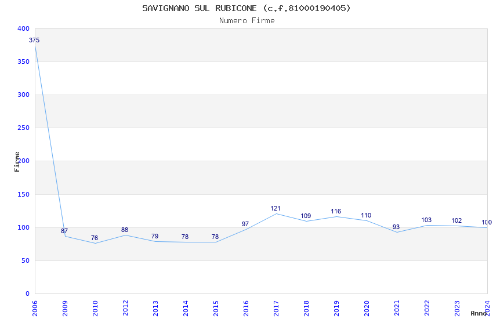Viewport: 493px width, 319px height.
Task: Click the y-axis value 350
Action: (24, 61)
